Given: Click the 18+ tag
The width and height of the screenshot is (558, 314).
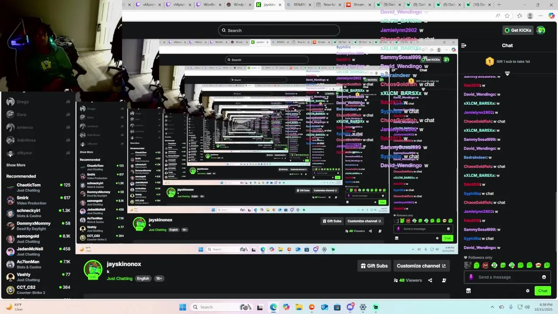Looking at the screenshot, I should [159, 279].
